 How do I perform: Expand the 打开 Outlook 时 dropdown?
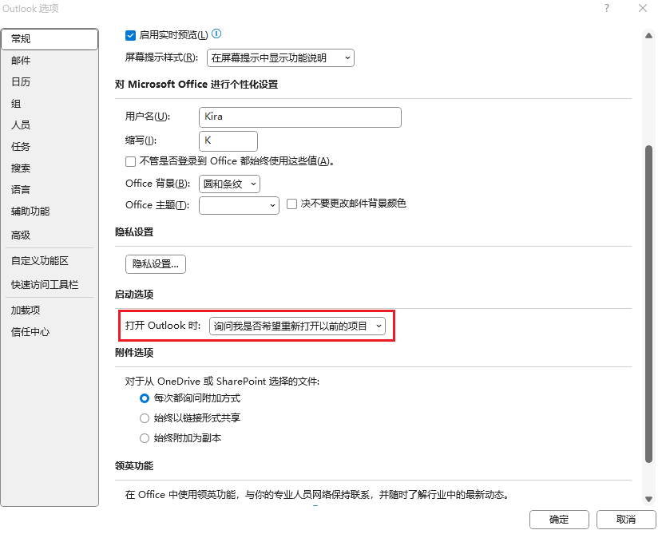coord(297,326)
